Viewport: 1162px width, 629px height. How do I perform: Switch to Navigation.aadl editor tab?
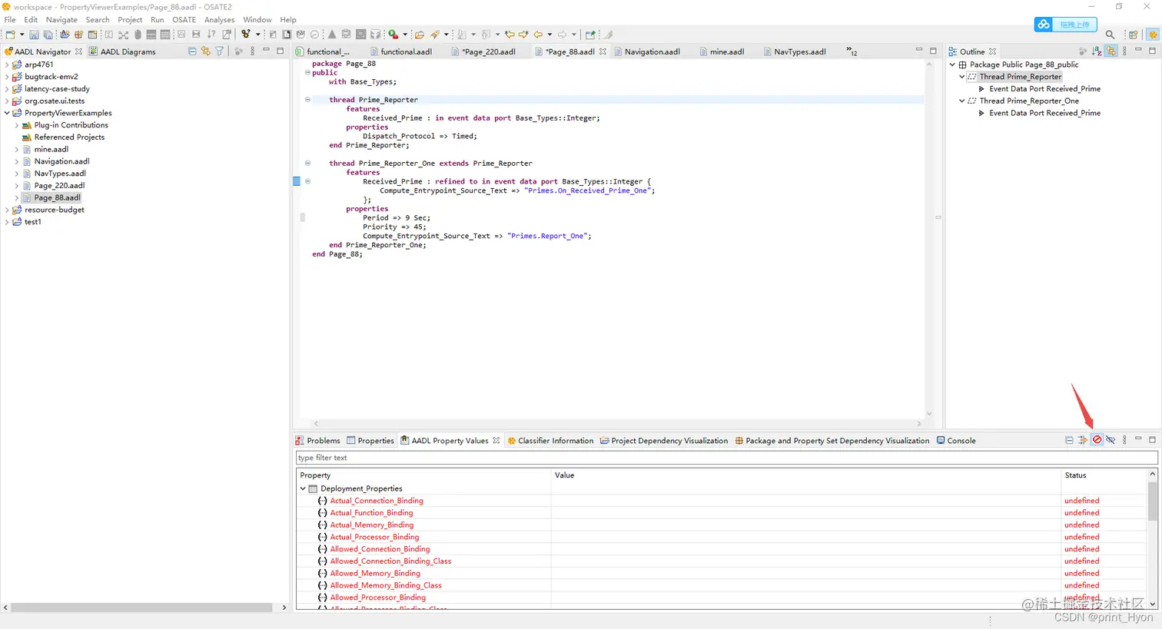click(x=647, y=51)
